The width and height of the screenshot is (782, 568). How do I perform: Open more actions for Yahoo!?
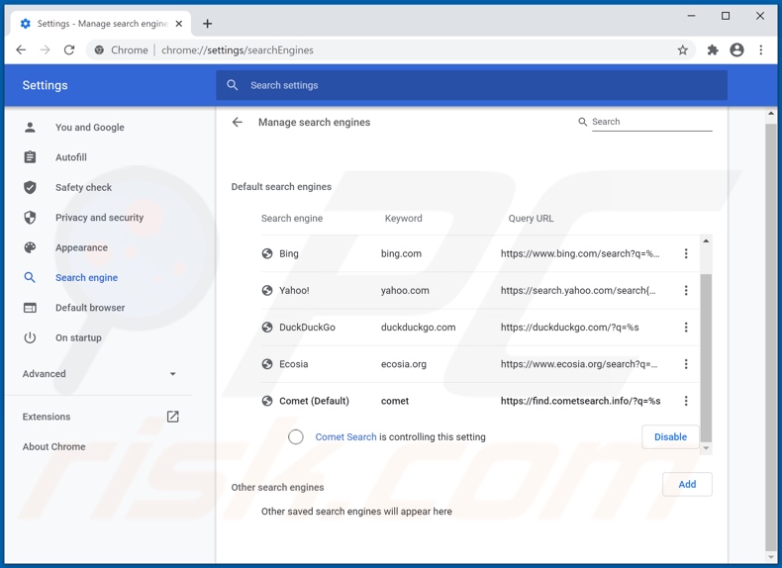686,290
